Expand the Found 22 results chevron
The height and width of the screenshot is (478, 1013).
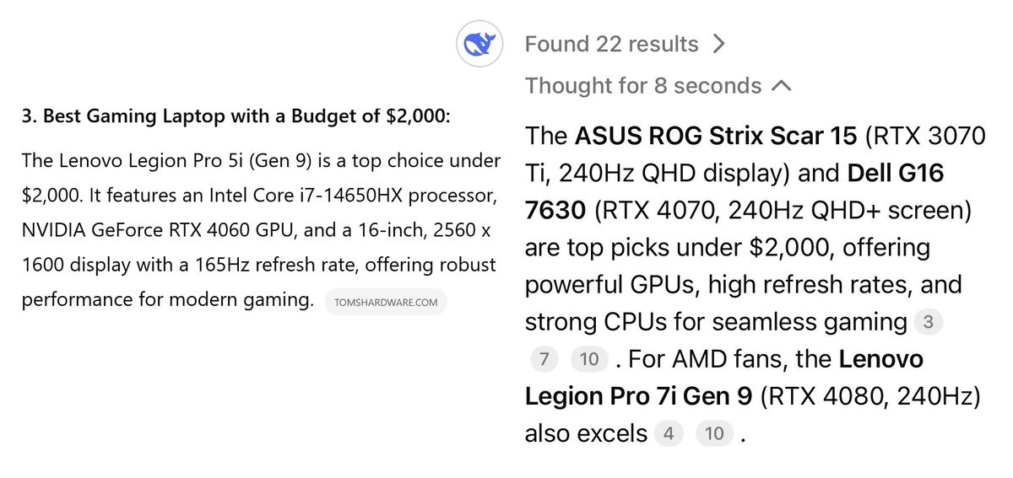pyautogui.click(x=718, y=44)
